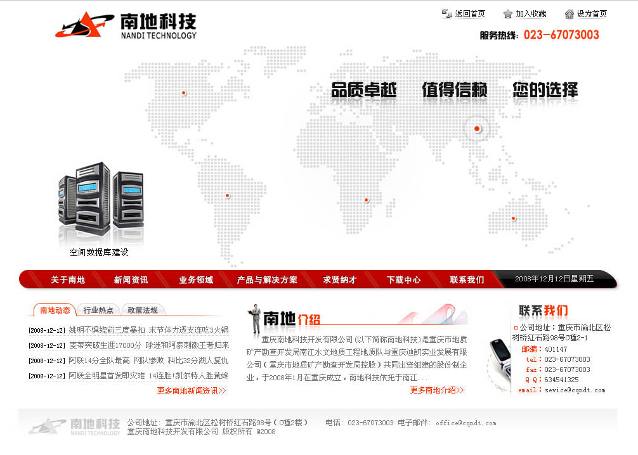Screen dimensions: 638x455
Task: Click the red marker dot on the world map
Action: pos(476,129)
